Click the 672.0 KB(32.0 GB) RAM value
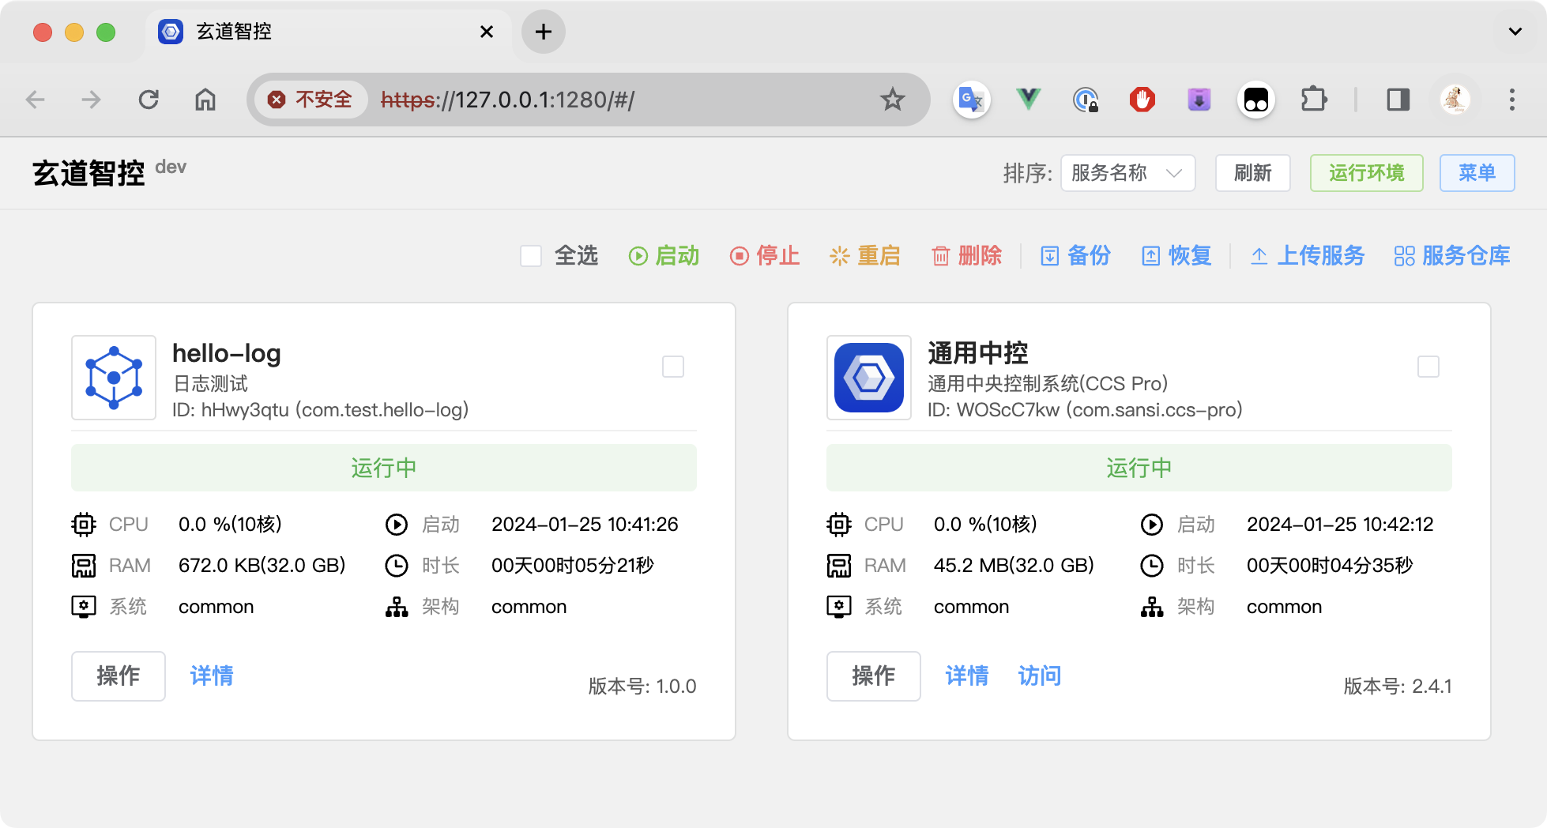The image size is (1547, 828). click(262, 566)
